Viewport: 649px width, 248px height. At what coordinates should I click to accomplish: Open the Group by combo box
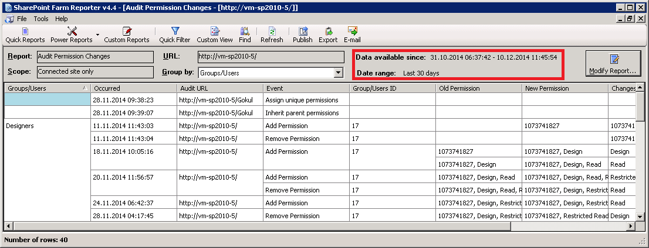[271, 73]
